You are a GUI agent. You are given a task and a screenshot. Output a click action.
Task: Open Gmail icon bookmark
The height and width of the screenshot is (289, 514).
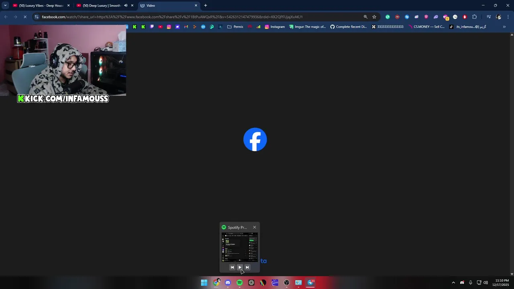[x=186, y=27]
